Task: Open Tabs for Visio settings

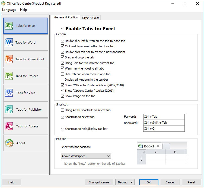Action: [25, 93]
